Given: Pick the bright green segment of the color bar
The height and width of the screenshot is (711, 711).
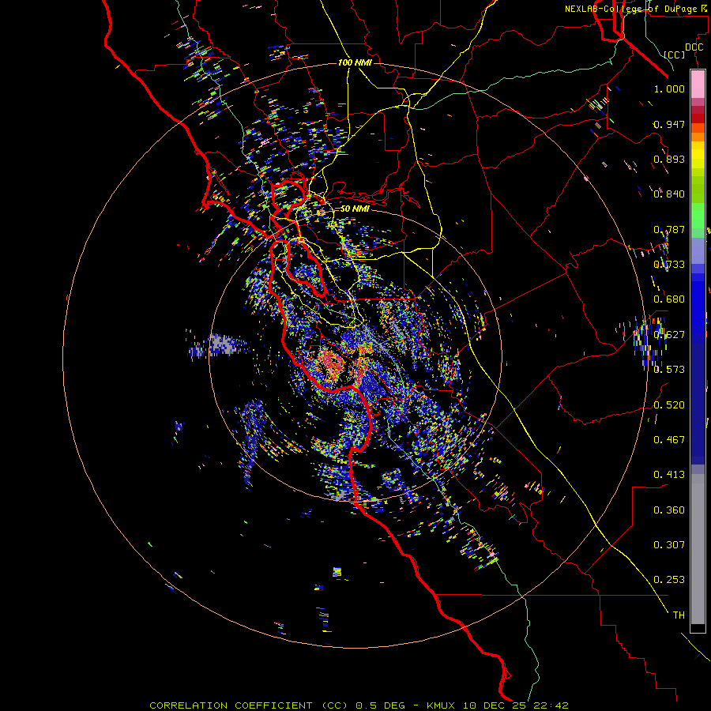Looking at the screenshot, I should click(698, 216).
